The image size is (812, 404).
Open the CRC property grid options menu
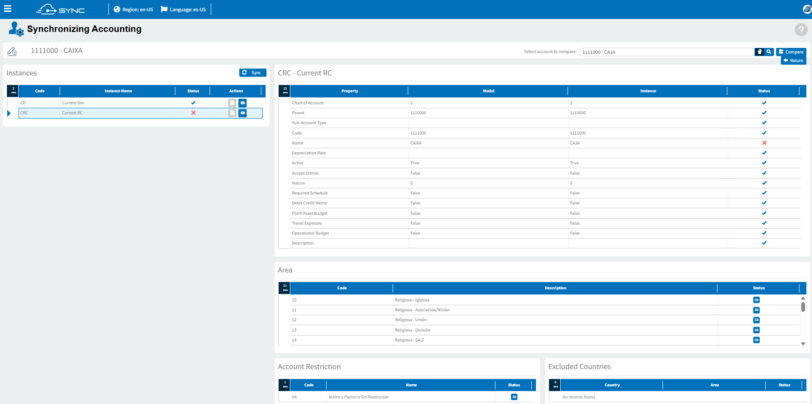[x=285, y=91]
